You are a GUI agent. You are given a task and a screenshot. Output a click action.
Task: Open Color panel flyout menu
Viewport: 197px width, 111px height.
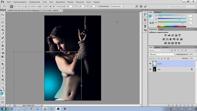(x=195, y=12)
